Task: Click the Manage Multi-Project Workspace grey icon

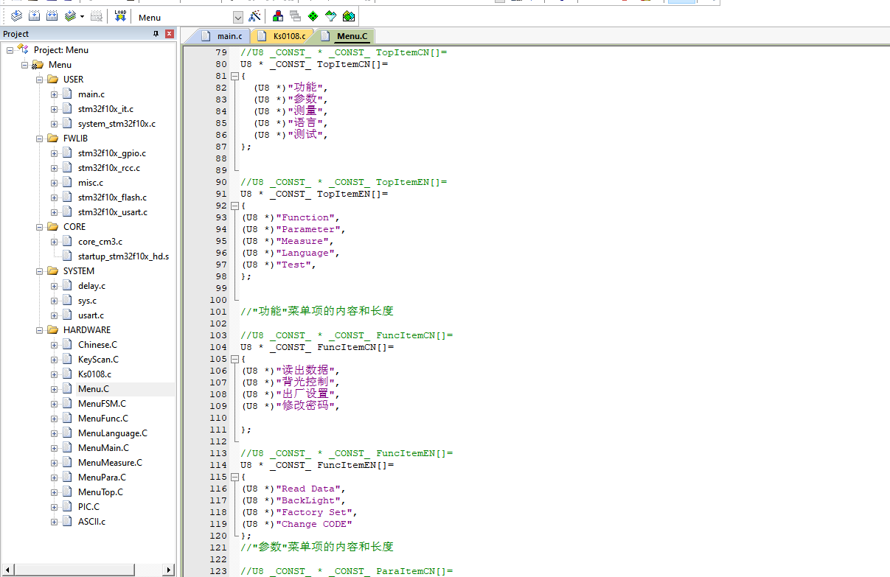Action: [x=295, y=16]
